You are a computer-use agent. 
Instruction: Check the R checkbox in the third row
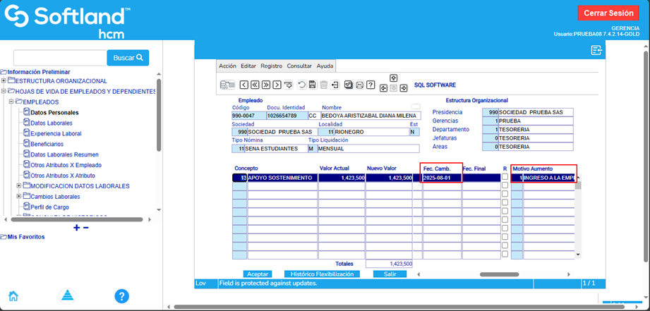click(505, 195)
